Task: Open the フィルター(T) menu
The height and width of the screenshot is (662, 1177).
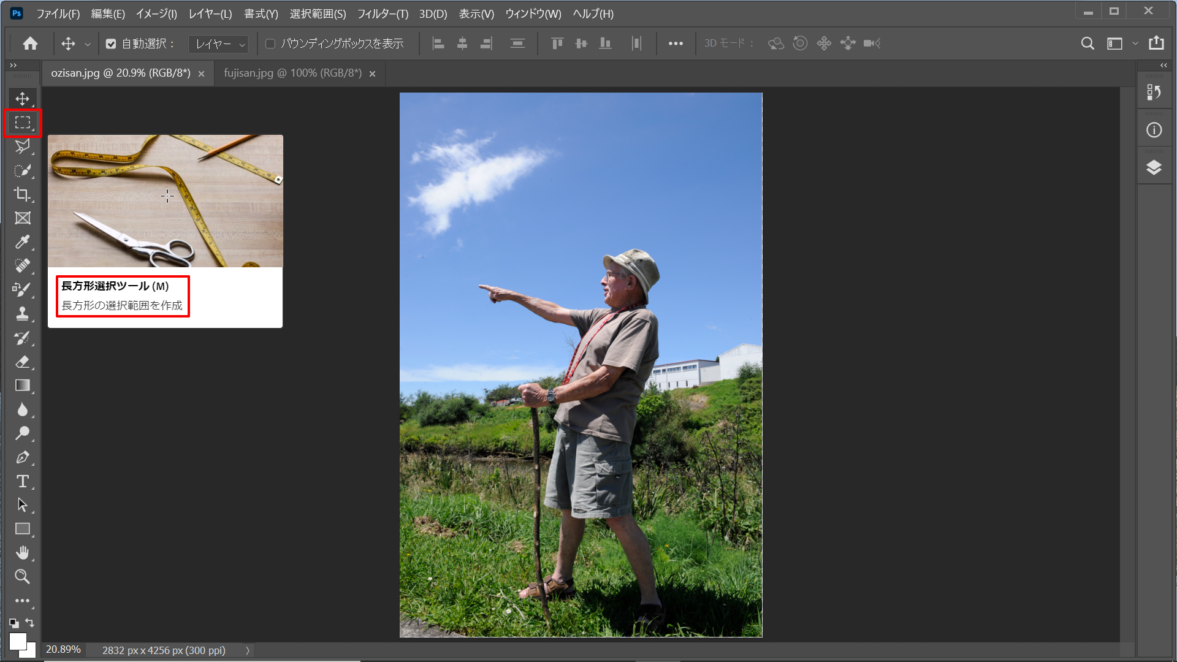Action: pyautogui.click(x=383, y=13)
